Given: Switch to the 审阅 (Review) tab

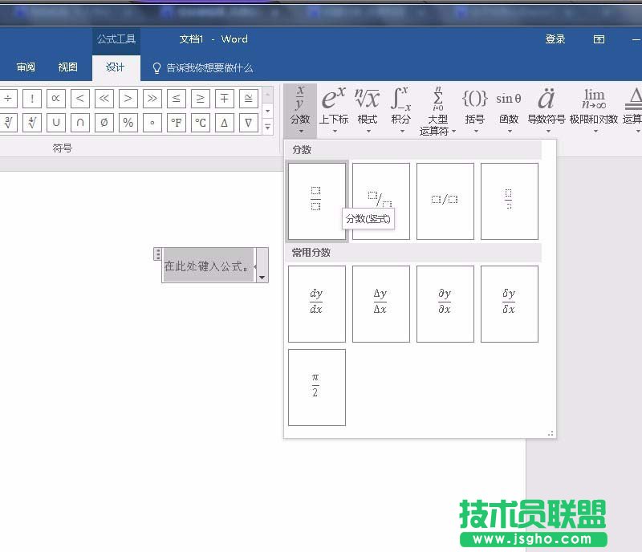Looking at the screenshot, I should tap(25, 67).
